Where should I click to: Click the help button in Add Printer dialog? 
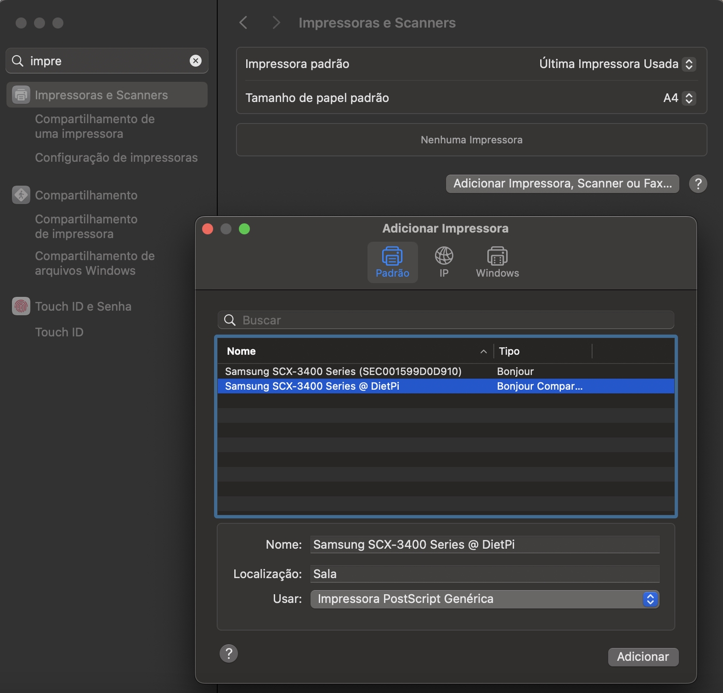point(229,653)
